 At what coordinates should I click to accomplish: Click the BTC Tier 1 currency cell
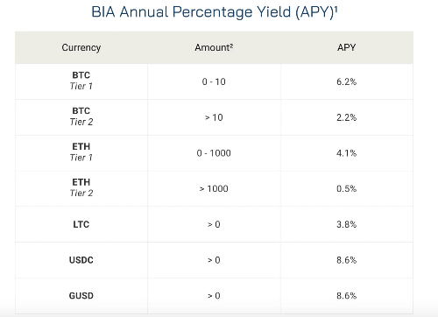[81, 81]
